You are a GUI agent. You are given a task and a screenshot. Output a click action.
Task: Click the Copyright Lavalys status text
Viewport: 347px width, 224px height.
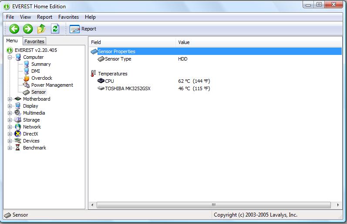[256, 215]
